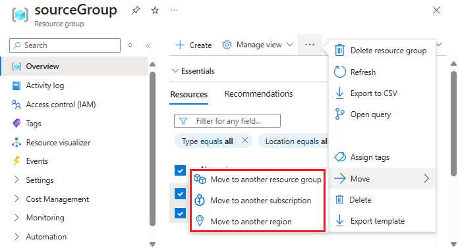
Task: Open the Location equals all filter pill
Action: [x=293, y=141]
